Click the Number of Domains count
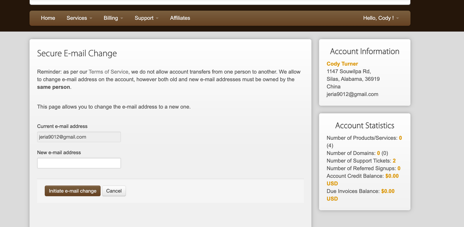Screen dimensions: 464x227 pyautogui.click(x=378, y=153)
